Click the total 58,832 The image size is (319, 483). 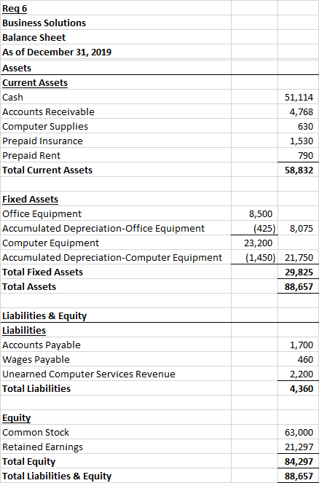(299, 170)
